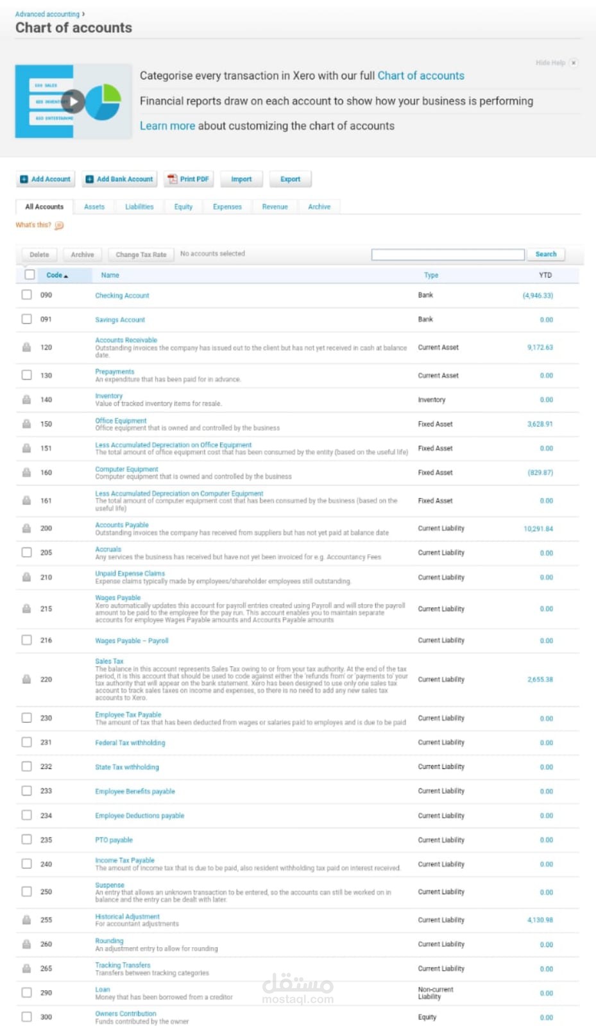
Task: Switch to the Assets tab
Action: pyautogui.click(x=94, y=206)
